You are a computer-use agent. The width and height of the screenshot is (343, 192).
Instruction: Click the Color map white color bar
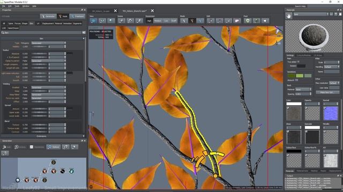tap(294, 104)
